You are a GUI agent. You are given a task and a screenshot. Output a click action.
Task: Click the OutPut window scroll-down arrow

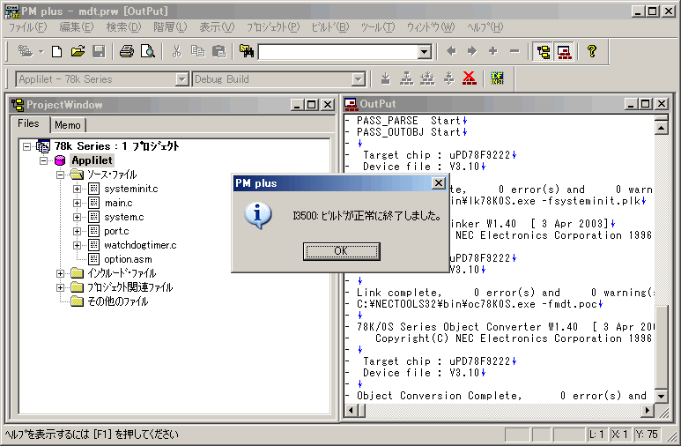click(661, 396)
